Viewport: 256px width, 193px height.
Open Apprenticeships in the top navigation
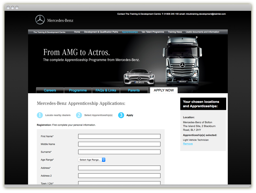click(x=130, y=32)
